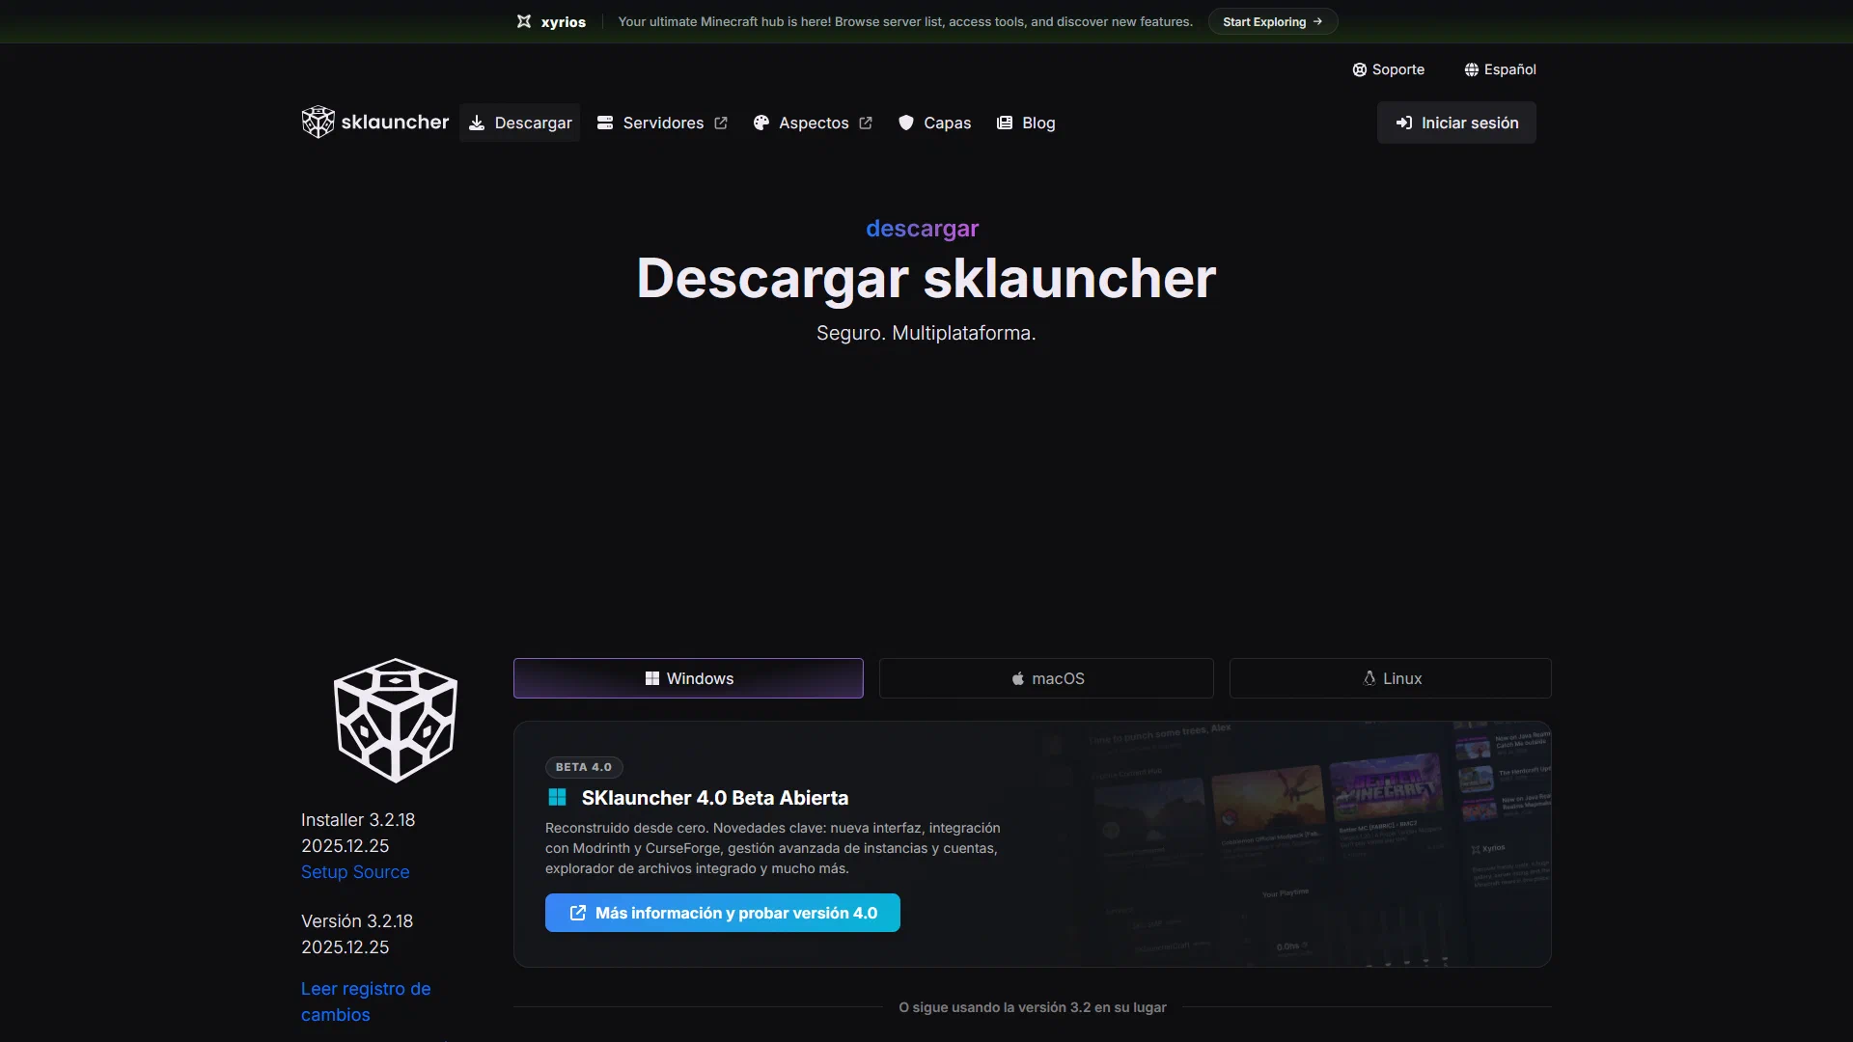This screenshot has width=1853, height=1042.
Task: Click the download icon beside Descargar
Action: 477,123
